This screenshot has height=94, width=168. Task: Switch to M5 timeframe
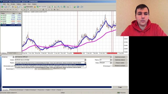point(5,9)
